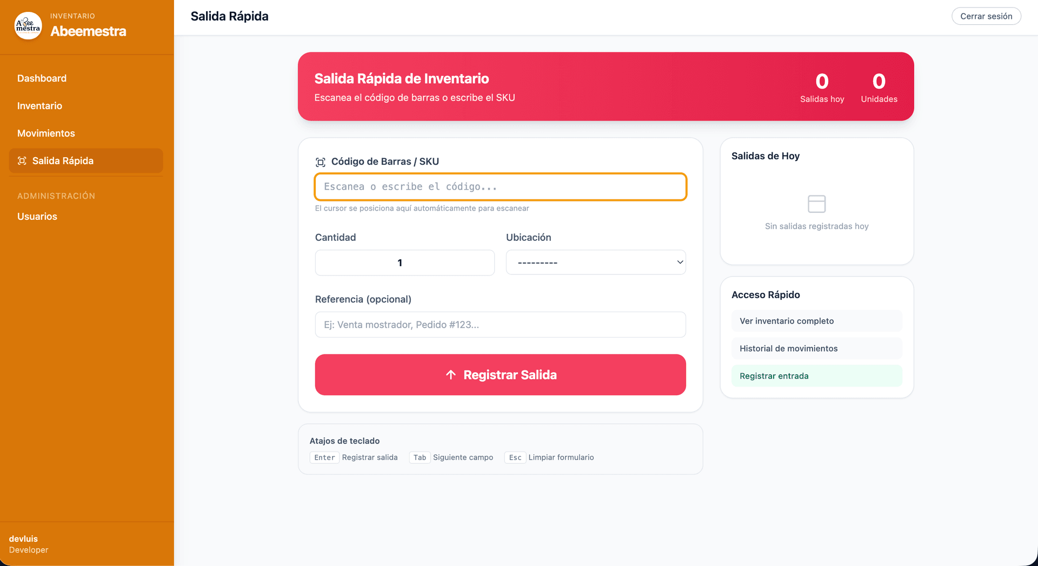Image resolution: width=1038 pixels, height=566 pixels.
Task: Select Usuarios under Administración
Action: coord(37,217)
